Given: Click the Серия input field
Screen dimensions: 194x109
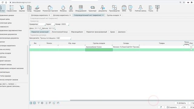Looking at the screenshot, I should point(53,24).
